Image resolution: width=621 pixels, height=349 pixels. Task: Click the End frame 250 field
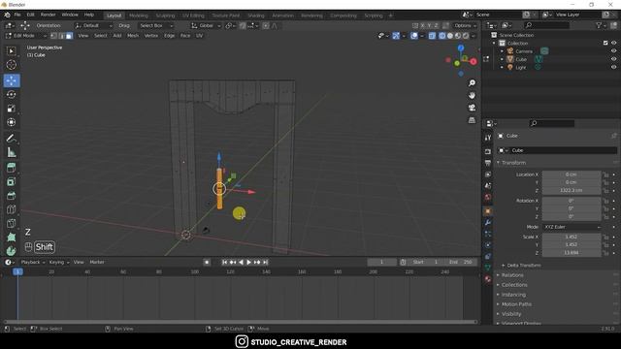point(460,262)
